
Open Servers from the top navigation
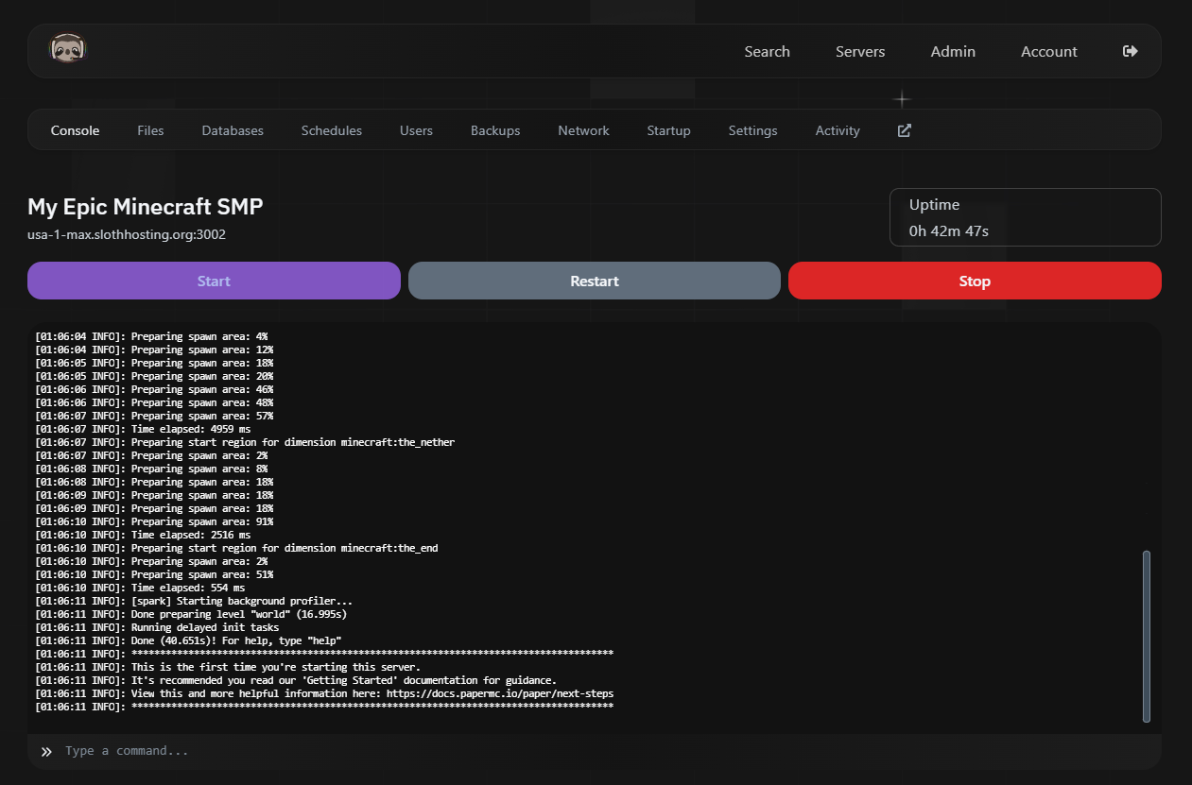(x=860, y=51)
